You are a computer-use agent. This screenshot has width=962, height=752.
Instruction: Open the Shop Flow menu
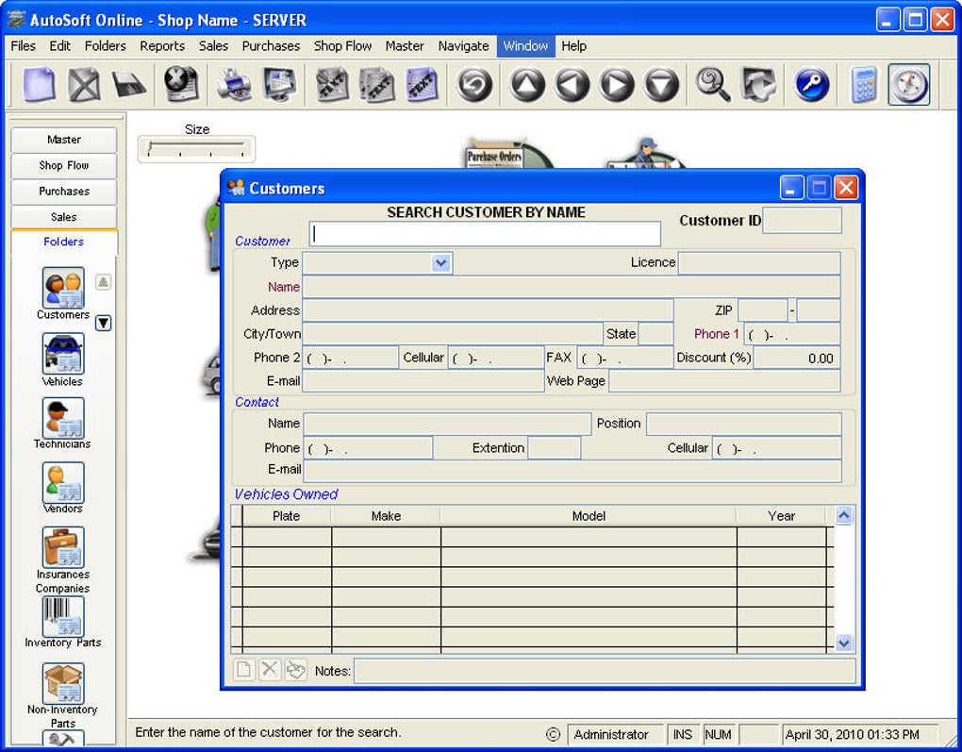click(x=342, y=45)
